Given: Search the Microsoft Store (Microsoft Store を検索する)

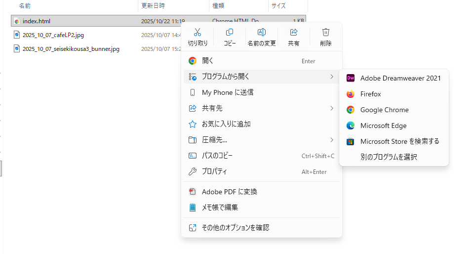Looking at the screenshot, I should pyautogui.click(x=399, y=141).
